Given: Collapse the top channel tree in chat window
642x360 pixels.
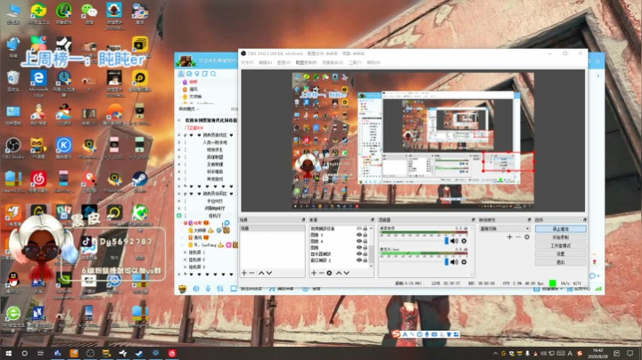Looking at the screenshot, I should [179, 120].
